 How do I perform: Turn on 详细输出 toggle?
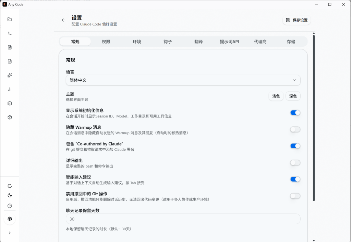[x=295, y=162]
